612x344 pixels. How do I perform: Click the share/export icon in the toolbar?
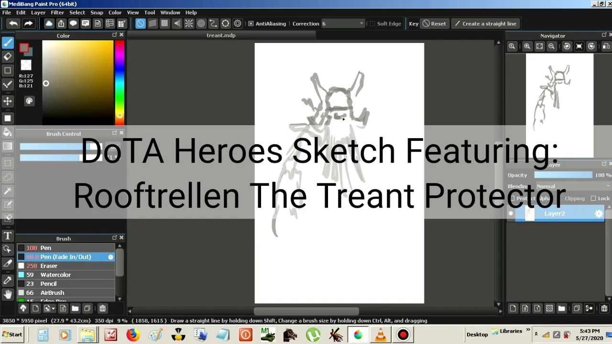(61, 23)
